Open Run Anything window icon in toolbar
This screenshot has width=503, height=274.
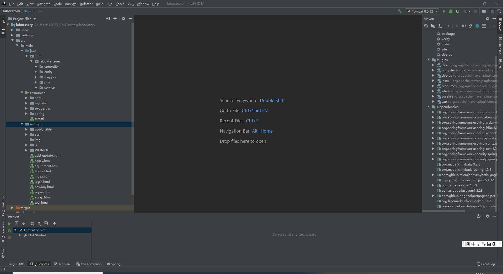[x=493, y=11]
